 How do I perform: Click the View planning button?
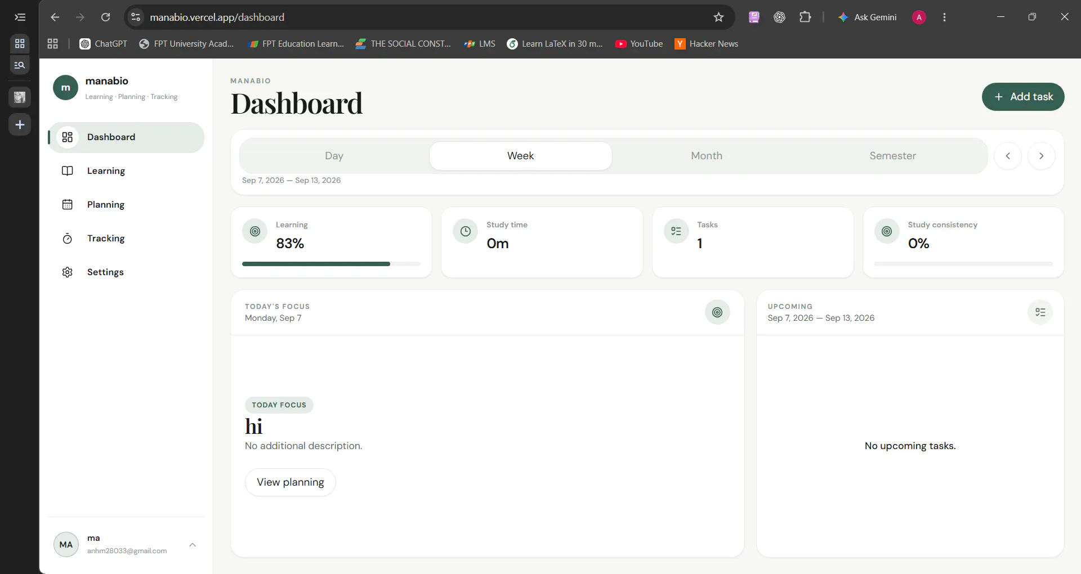tap(291, 482)
